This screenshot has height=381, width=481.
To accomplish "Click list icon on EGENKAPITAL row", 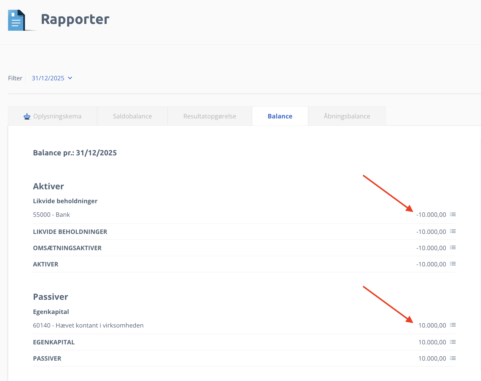I will click(x=453, y=342).
